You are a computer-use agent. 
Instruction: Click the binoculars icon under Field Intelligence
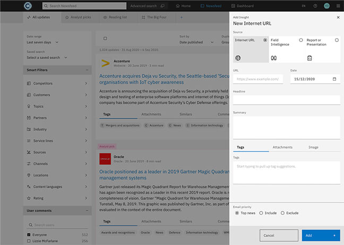pyautogui.click(x=273, y=58)
